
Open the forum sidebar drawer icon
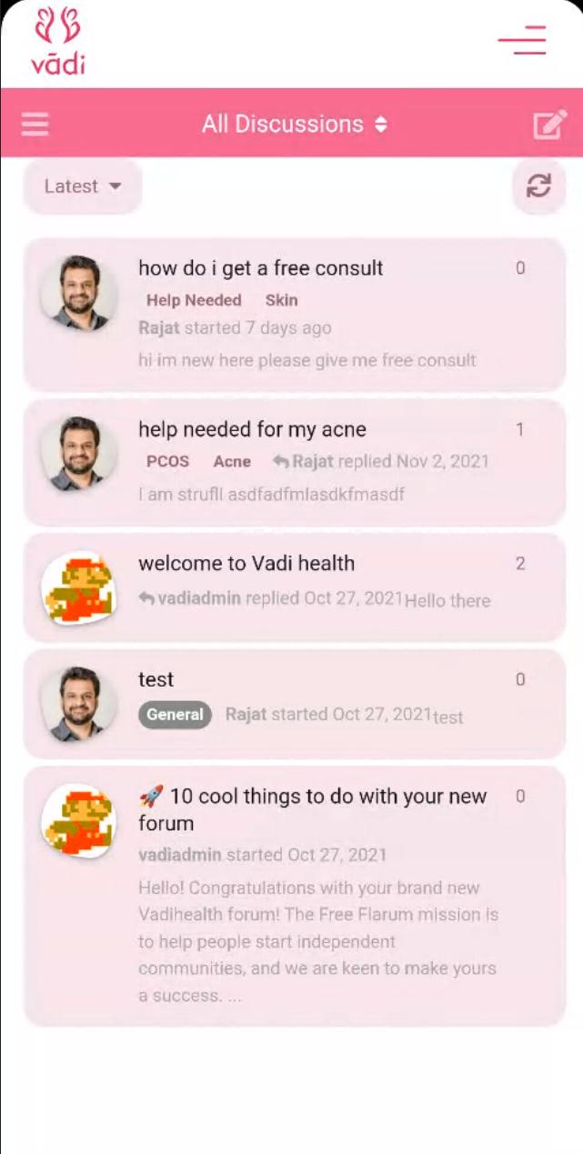[35, 124]
